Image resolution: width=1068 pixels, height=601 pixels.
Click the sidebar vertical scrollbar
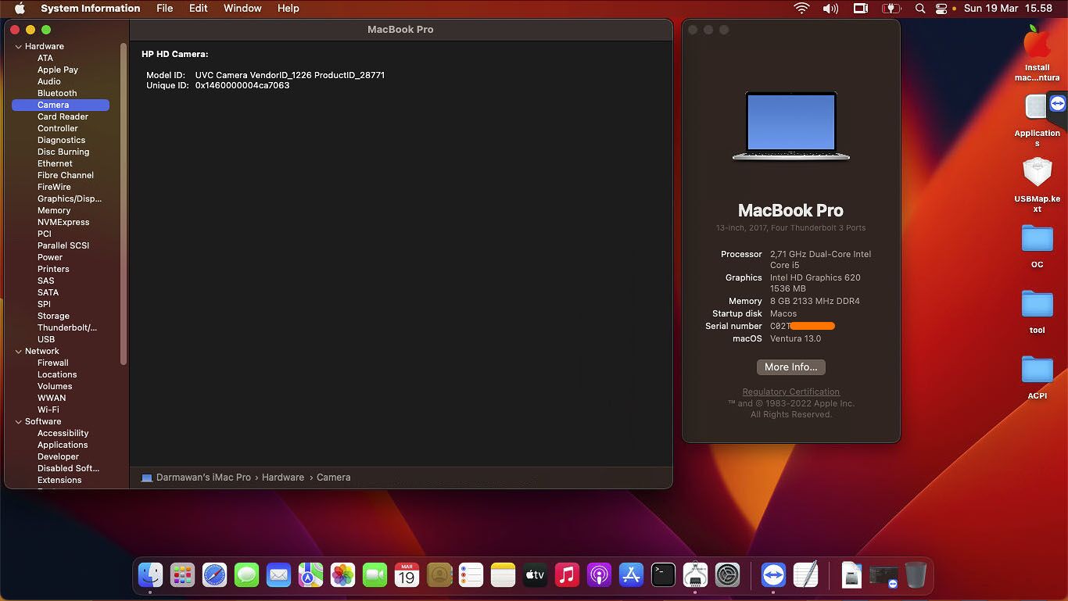pos(123,203)
